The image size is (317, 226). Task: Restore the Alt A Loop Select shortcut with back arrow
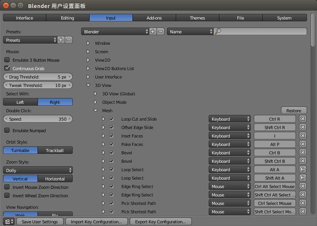coord(303,170)
